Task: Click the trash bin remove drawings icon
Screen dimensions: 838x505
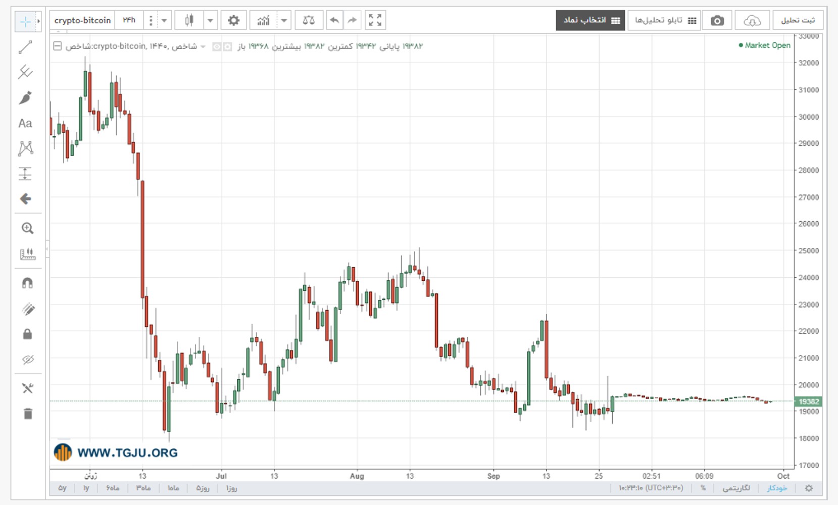Action: 28,414
